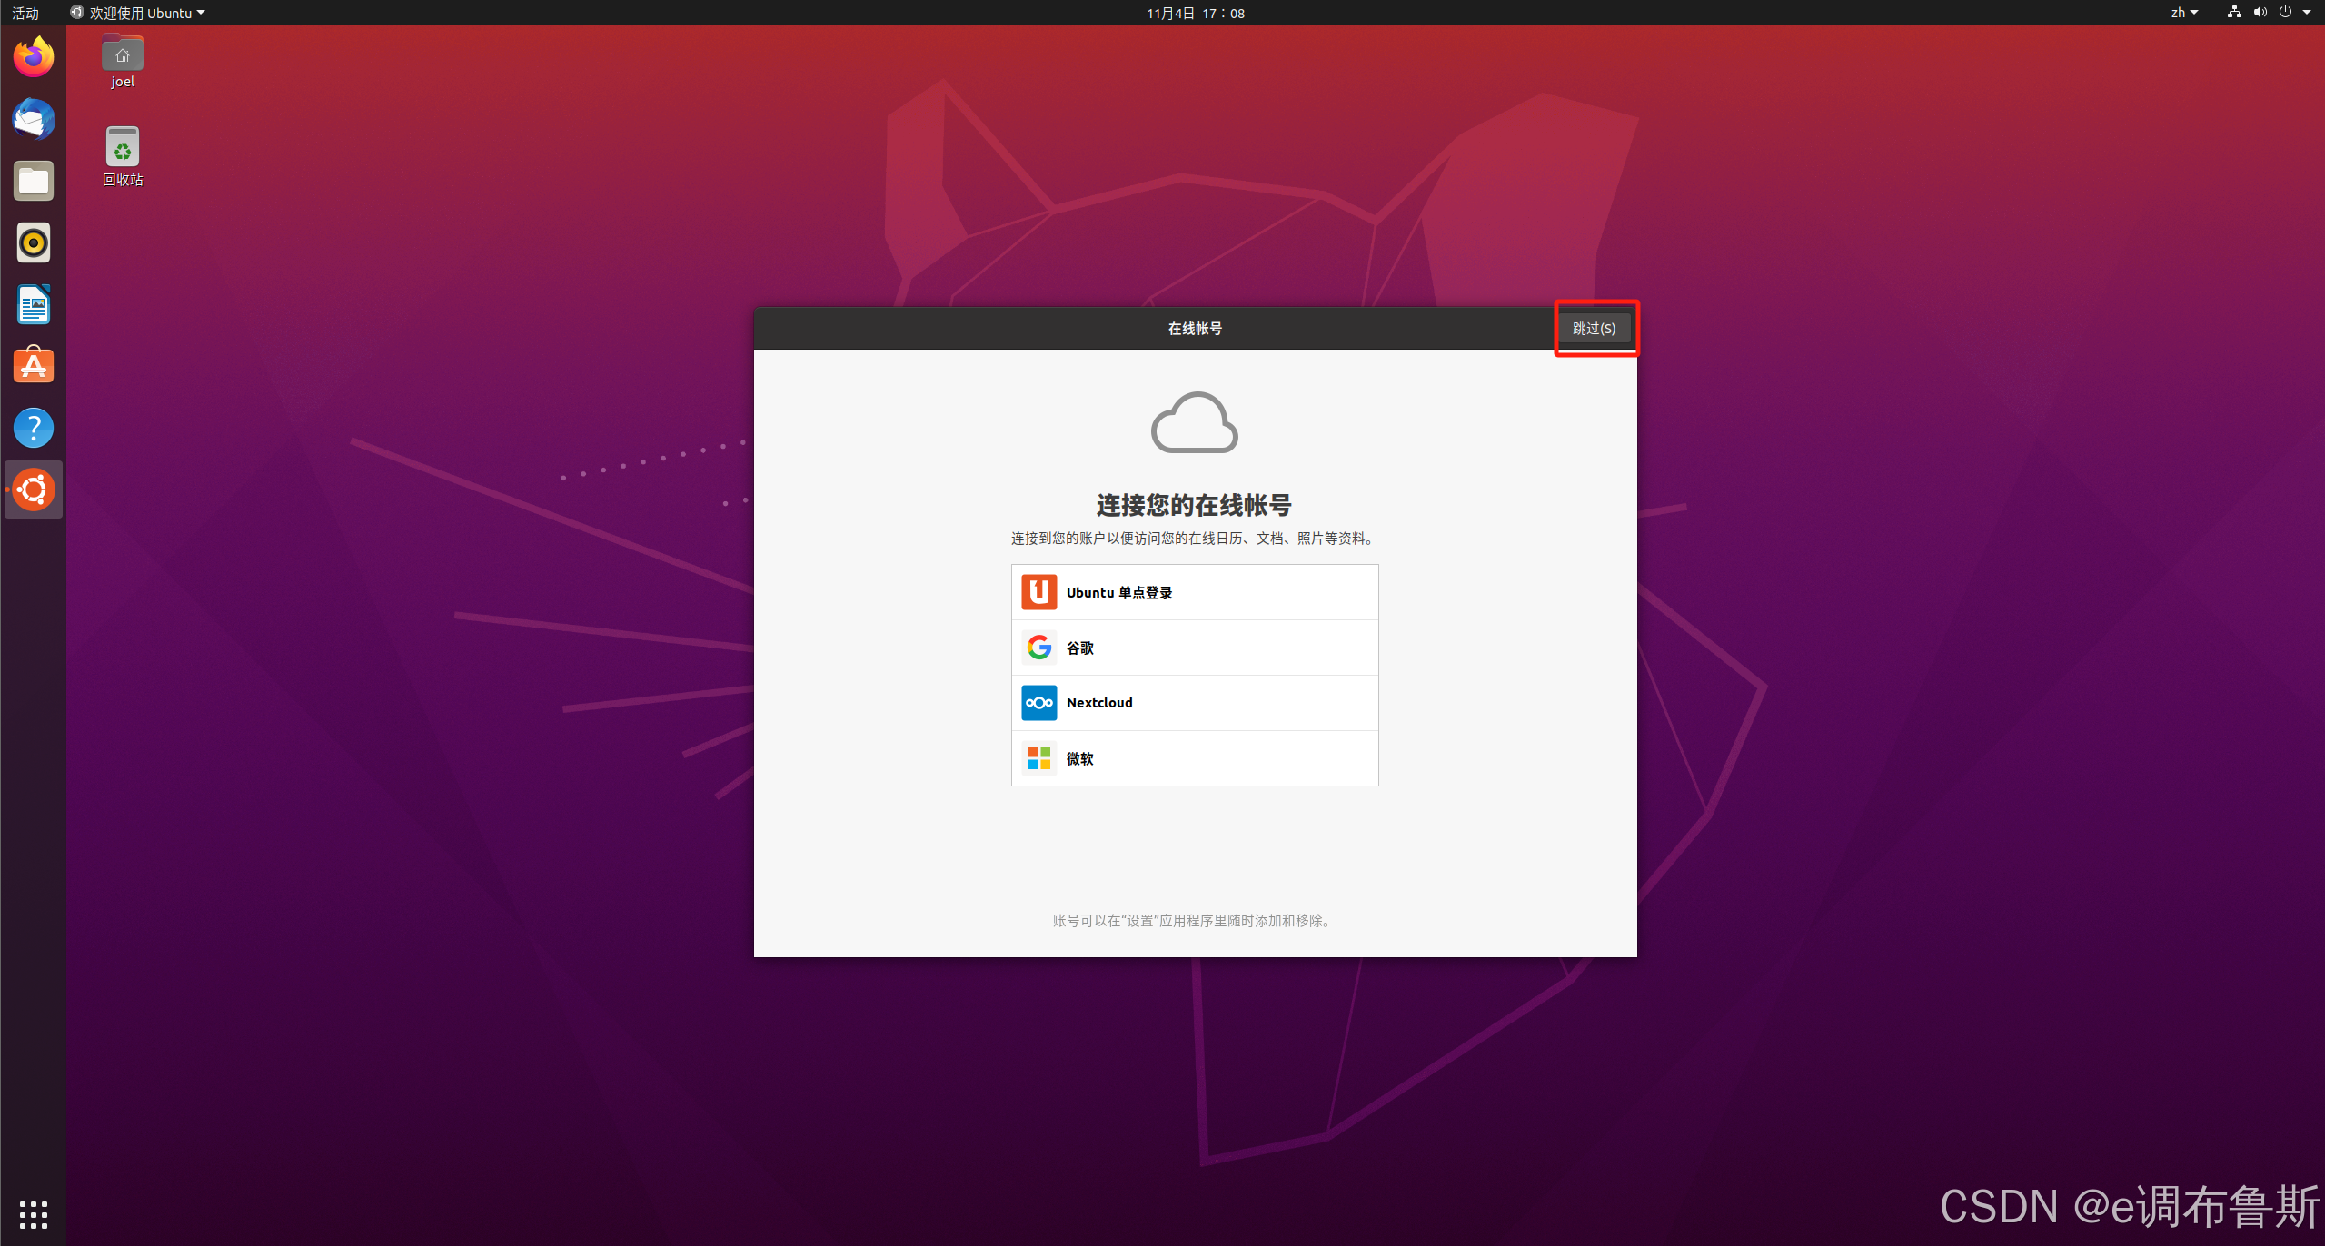Click the Google logo icon
Screen dimensions: 2325x1246
1038,648
